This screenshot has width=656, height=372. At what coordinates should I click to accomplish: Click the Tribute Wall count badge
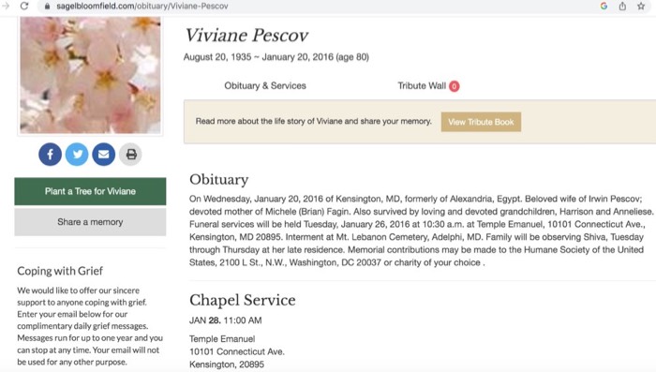coord(454,86)
